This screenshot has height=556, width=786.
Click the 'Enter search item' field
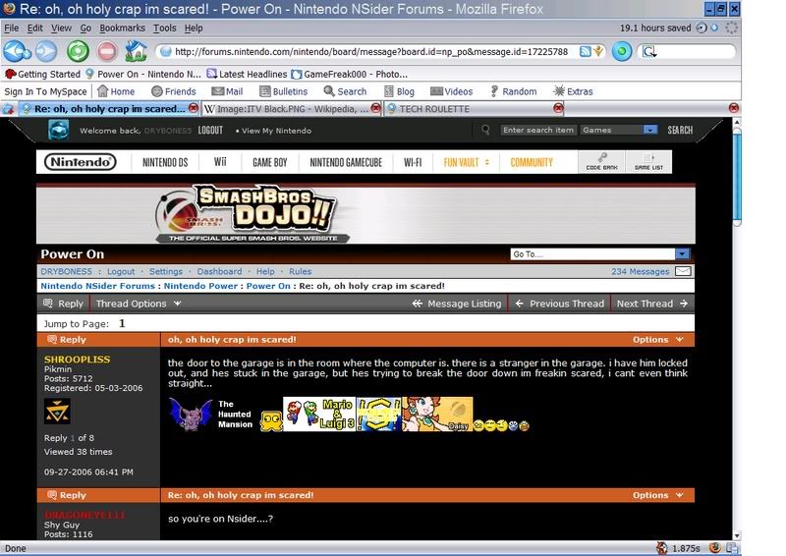pyautogui.click(x=538, y=130)
